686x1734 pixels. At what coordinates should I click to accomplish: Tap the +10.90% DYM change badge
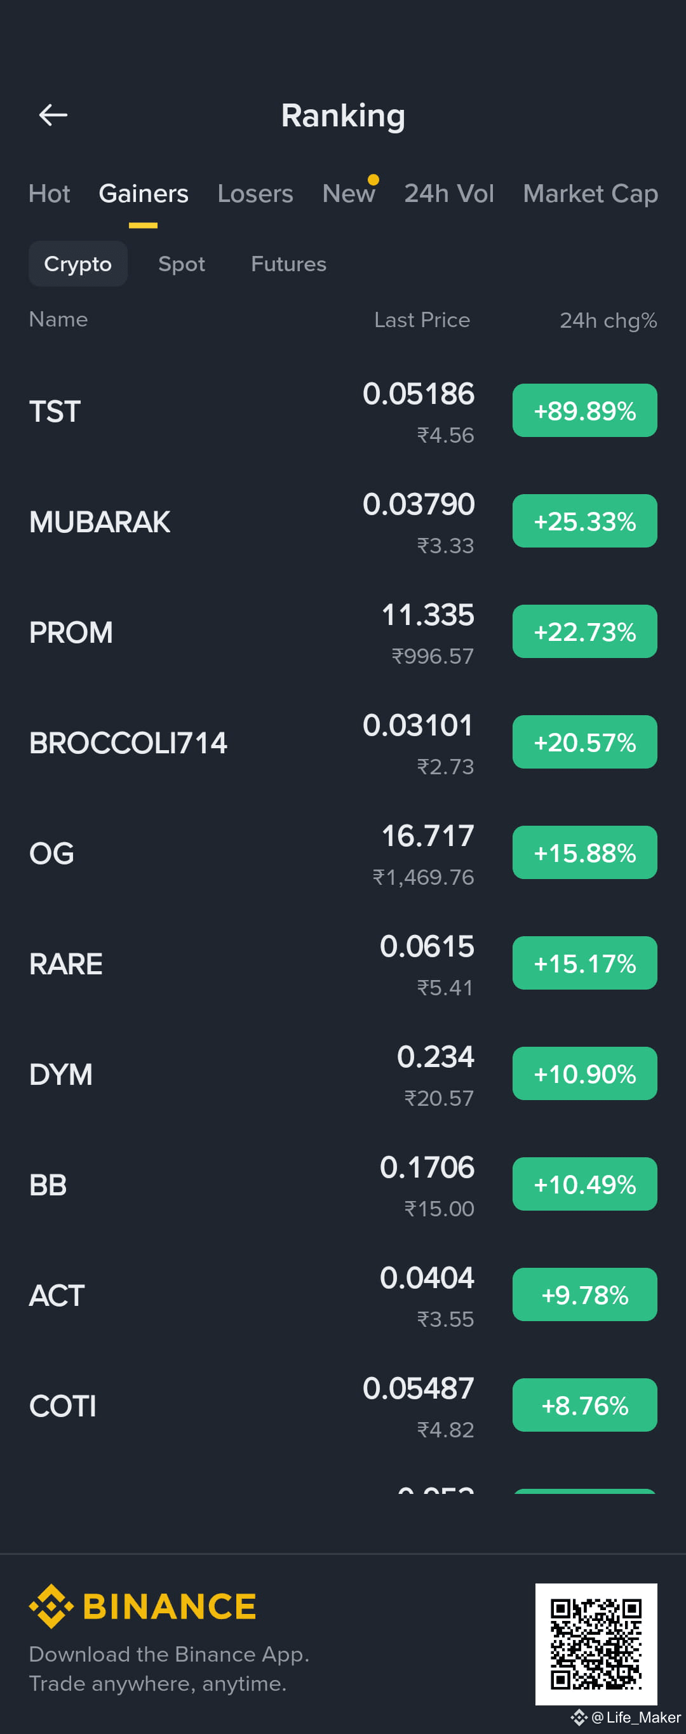coord(584,1073)
